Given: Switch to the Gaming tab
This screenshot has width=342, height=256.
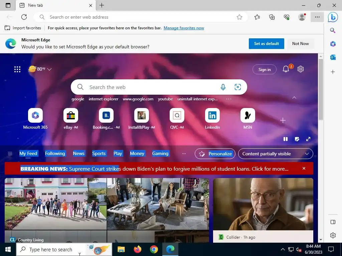Looking at the screenshot, I should pos(160,153).
